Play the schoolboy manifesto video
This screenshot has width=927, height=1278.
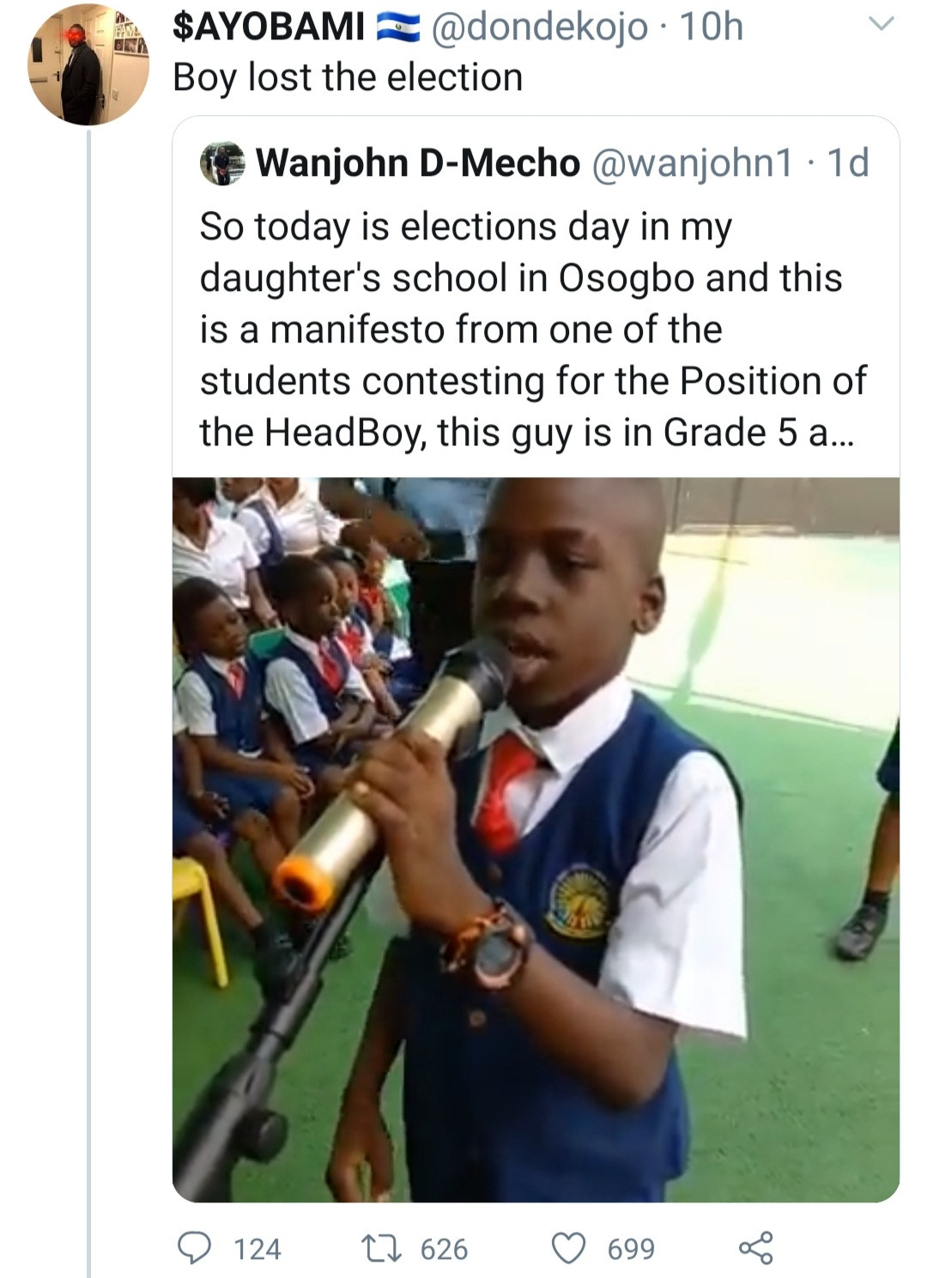pos(536,839)
